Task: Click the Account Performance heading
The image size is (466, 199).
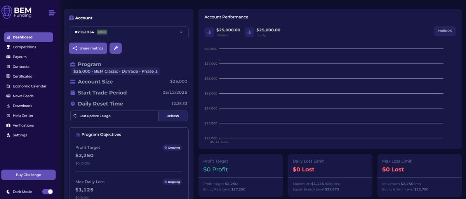Action: tap(226, 17)
